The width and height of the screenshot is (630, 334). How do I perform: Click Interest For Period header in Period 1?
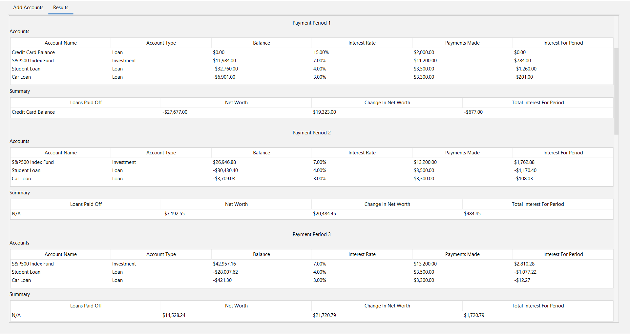coord(563,43)
